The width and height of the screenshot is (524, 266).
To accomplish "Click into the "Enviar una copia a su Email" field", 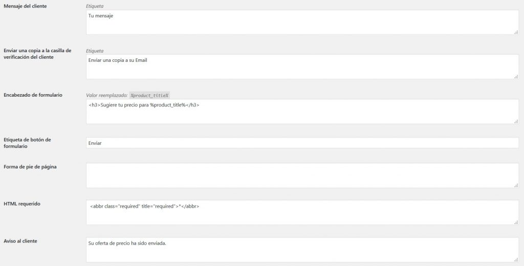I will pyautogui.click(x=302, y=67).
